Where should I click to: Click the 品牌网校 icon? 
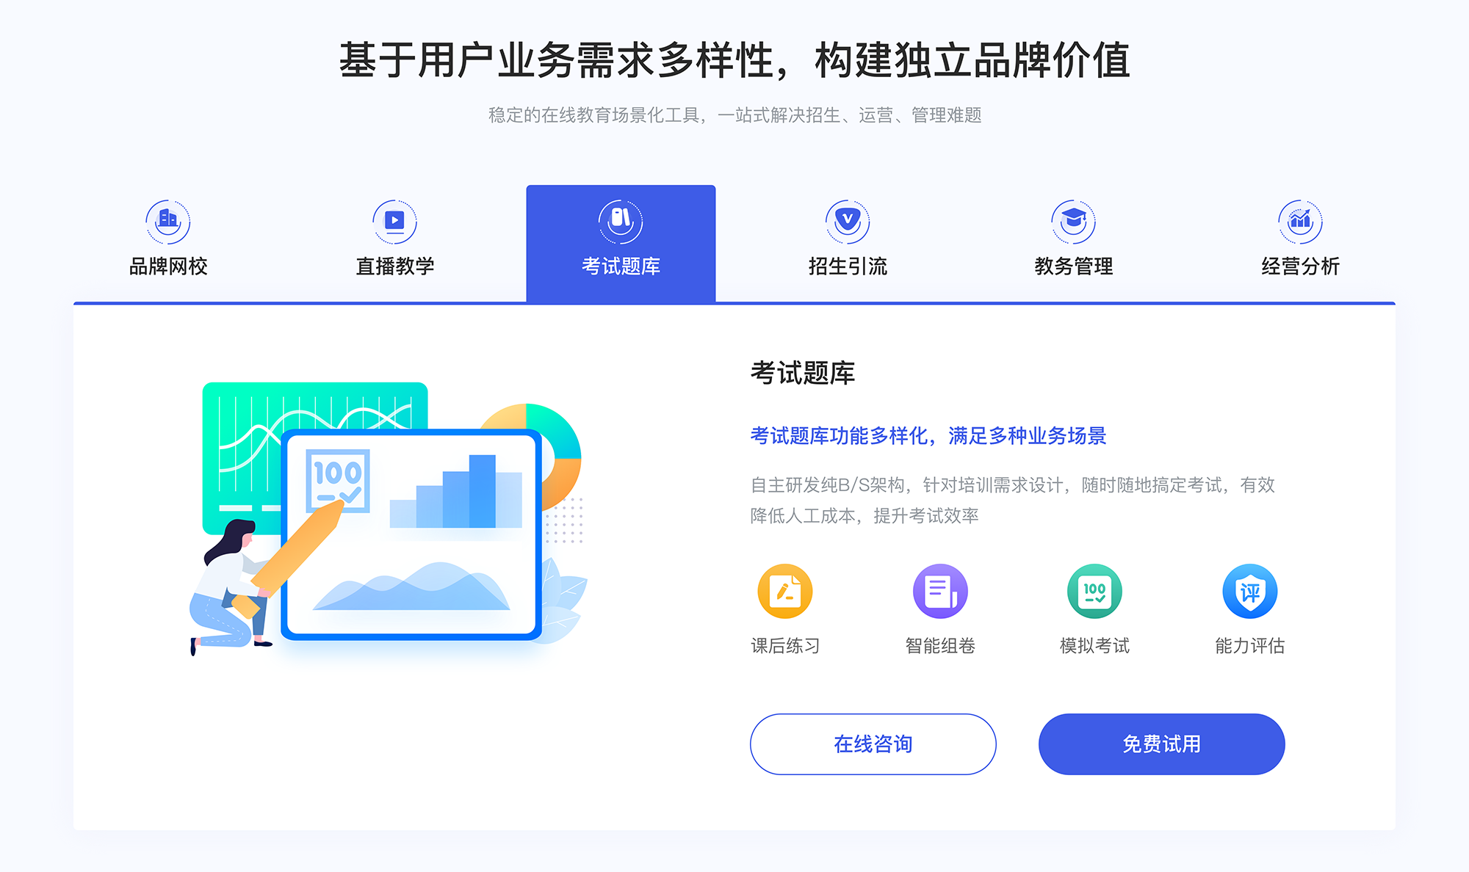pos(166,218)
